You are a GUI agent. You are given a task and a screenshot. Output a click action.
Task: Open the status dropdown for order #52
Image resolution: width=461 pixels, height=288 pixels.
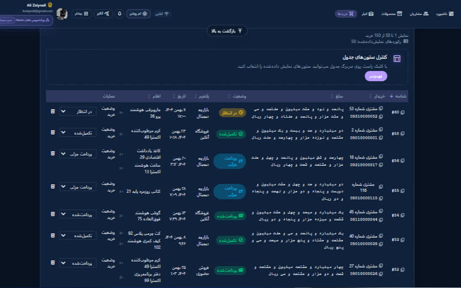tap(78, 263)
